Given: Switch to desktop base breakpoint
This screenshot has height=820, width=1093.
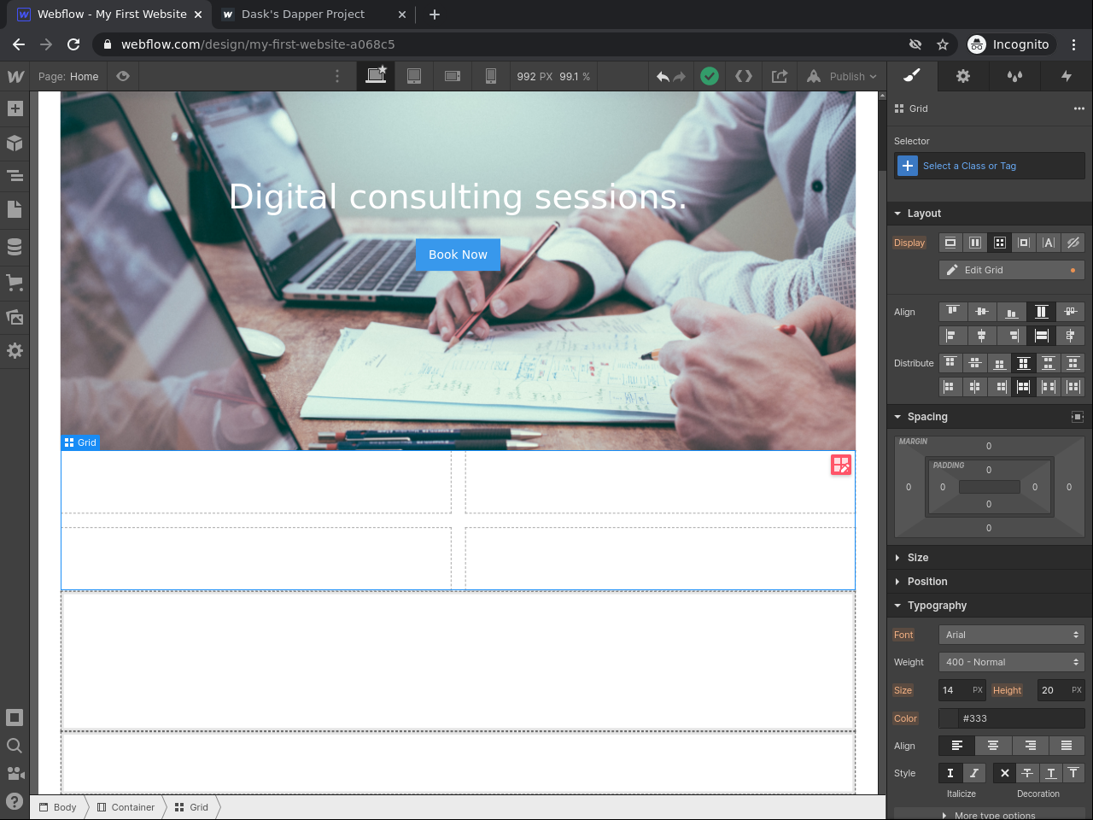Looking at the screenshot, I should [376, 76].
